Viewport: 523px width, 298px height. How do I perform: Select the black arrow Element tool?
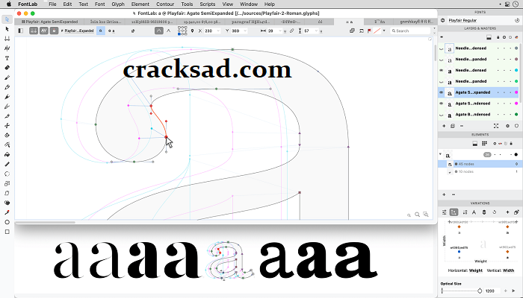[x=7, y=29]
